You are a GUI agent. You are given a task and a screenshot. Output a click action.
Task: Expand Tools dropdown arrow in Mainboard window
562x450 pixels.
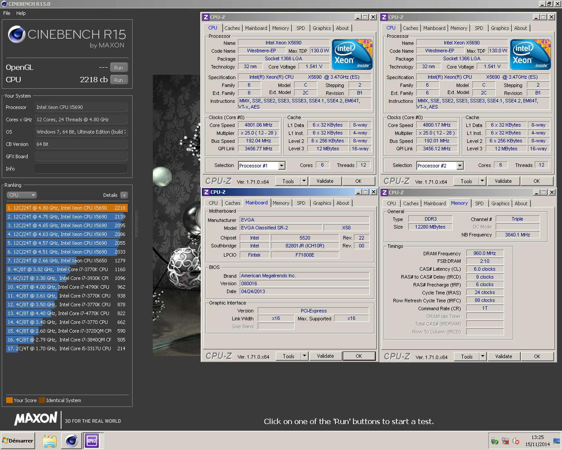point(304,356)
